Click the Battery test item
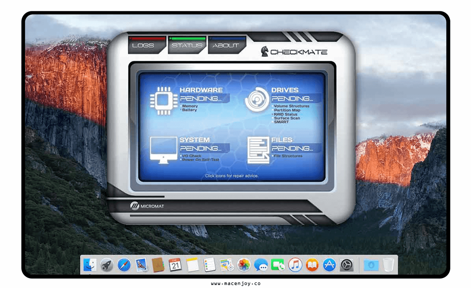 (x=190, y=110)
